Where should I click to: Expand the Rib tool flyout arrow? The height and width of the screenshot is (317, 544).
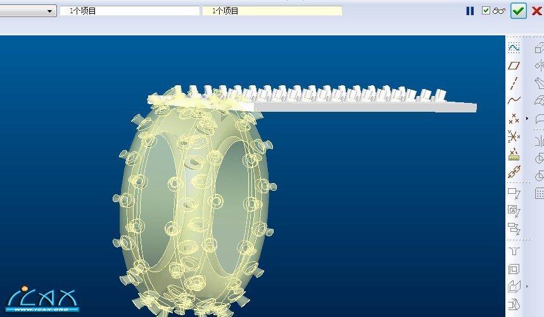click(527, 287)
